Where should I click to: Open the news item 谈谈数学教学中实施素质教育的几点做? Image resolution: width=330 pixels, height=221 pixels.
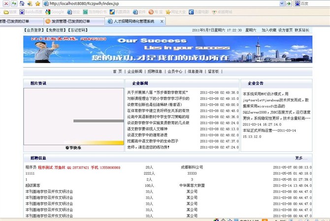point(158,123)
